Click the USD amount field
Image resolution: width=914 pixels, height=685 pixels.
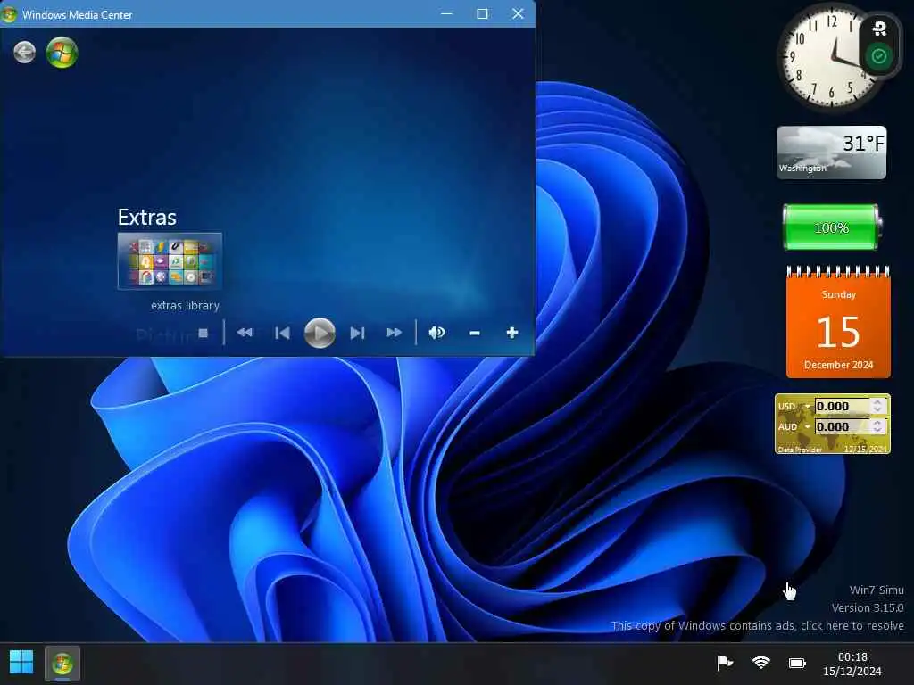(x=843, y=406)
